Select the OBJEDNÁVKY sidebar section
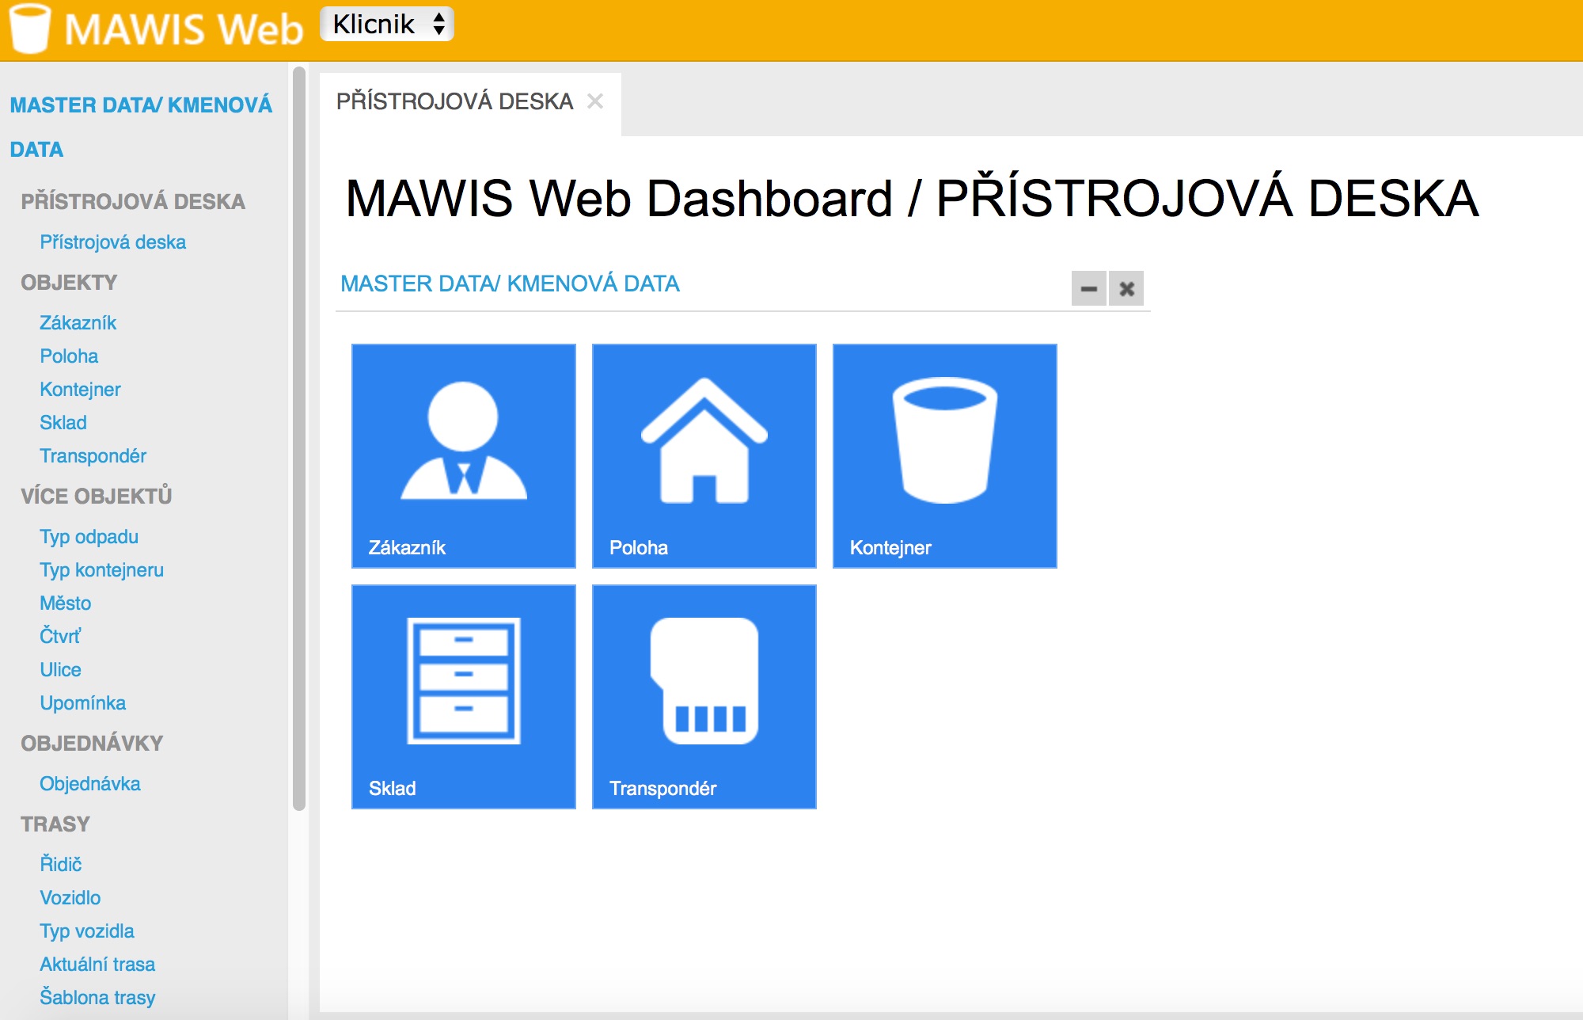 click(92, 743)
